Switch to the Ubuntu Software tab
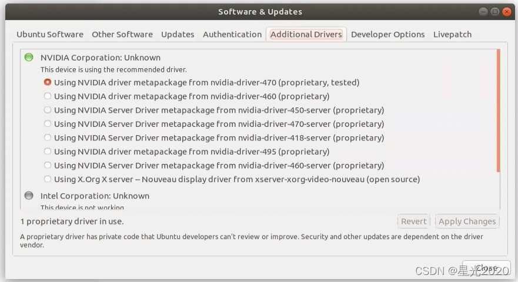Image resolution: width=518 pixels, height=282 pixels. 50,34
